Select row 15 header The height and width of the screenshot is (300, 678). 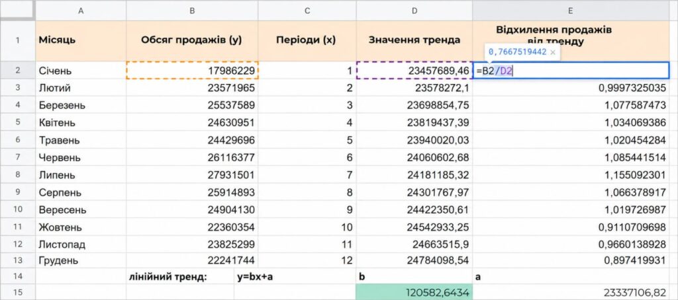tap(18, 292)
